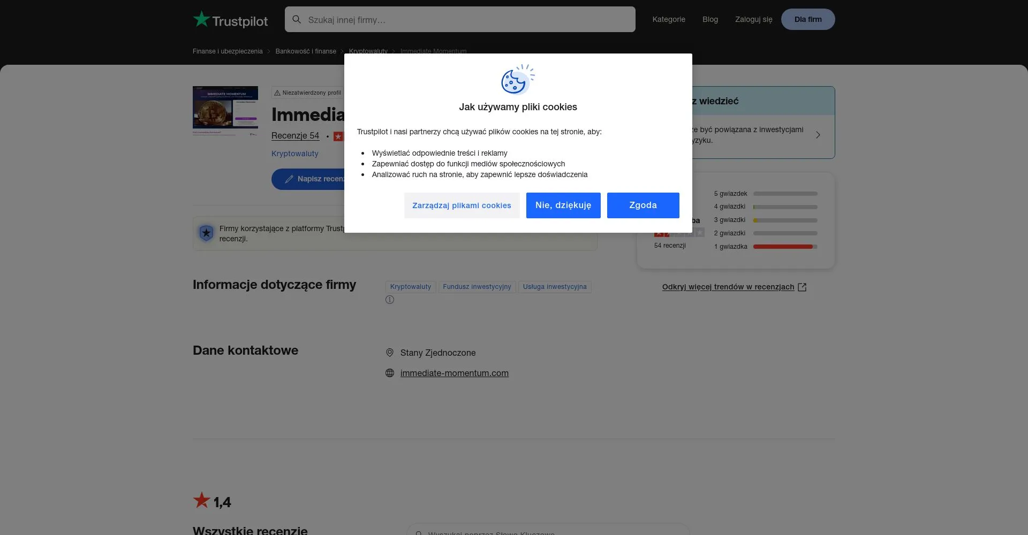Click the search magnifier icon
The image size is (1028, 535).
point(297,19)
